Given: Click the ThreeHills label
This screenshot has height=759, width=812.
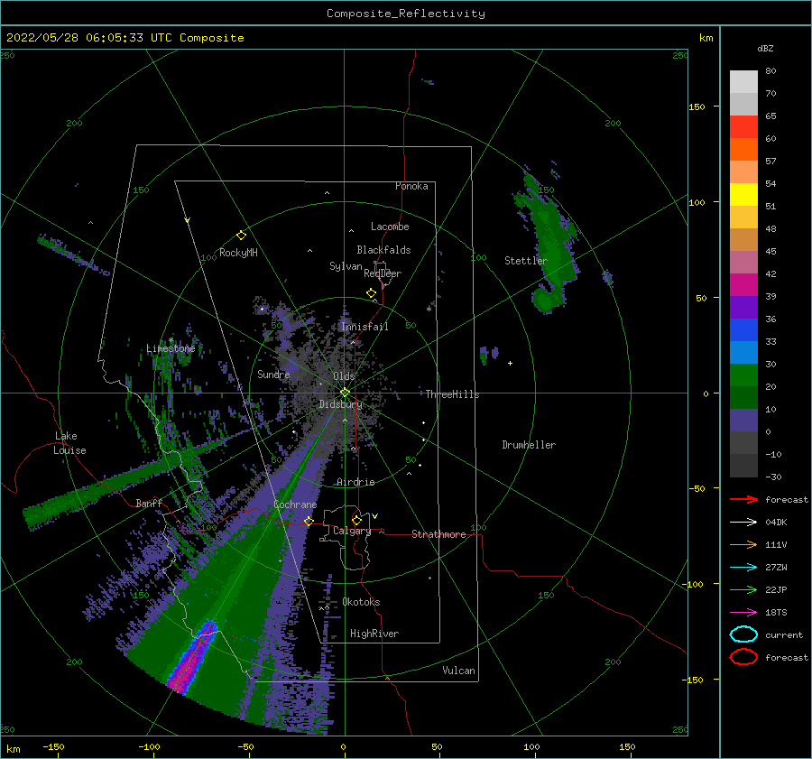Looking at the screenshot, I should pyautogui.click(x=452, y=394).
